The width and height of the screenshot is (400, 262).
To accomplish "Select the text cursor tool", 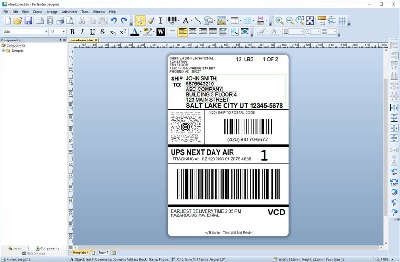I will (160, 21).
